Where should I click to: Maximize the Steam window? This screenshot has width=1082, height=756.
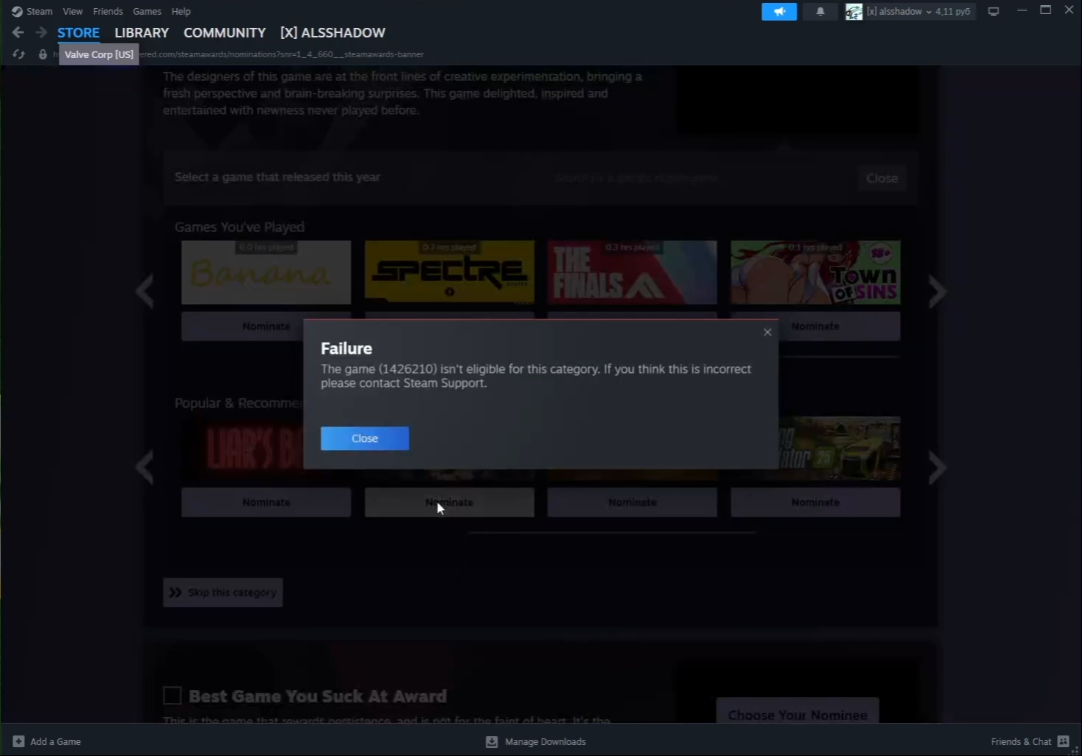[x=1045, y=10]
